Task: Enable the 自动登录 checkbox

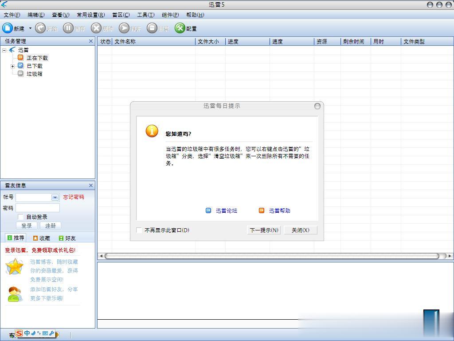Action: [20, 217]
